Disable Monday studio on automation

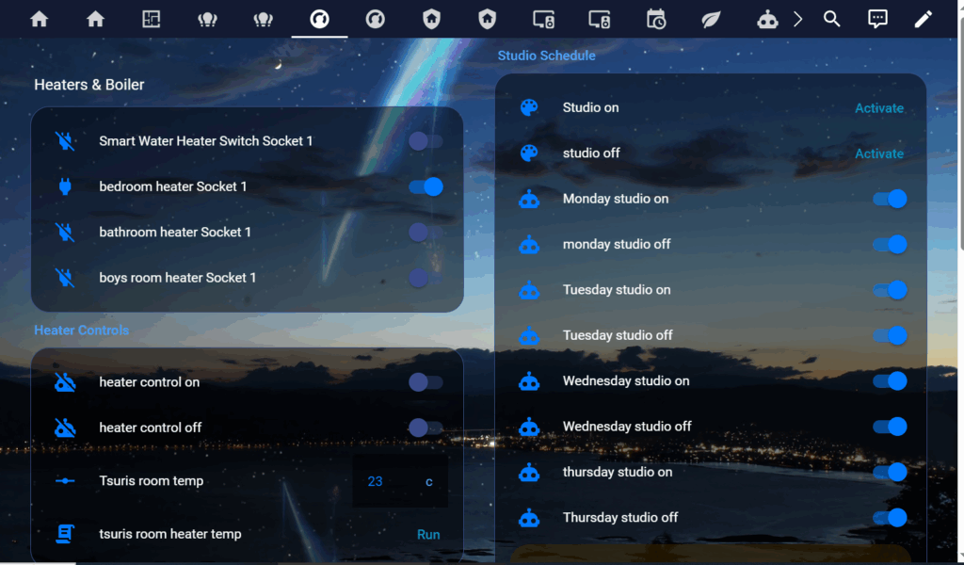(x=890, y=199)
